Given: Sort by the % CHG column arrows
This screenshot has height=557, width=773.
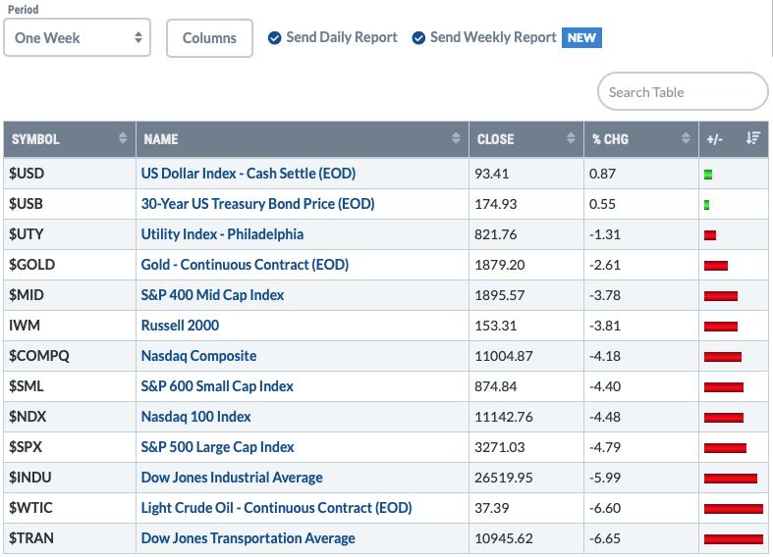Looking at the screenshot, I should click(x=686, y=138).
